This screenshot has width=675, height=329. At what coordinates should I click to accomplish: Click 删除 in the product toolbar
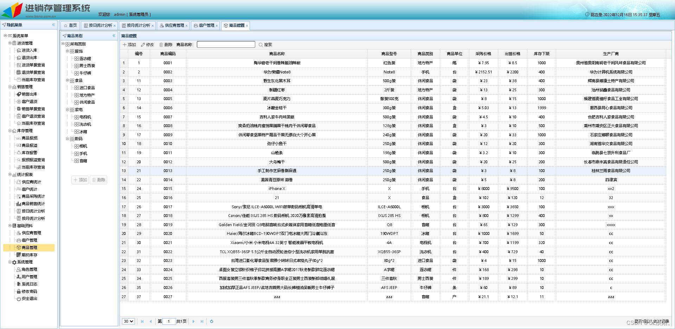pos(166,45)
